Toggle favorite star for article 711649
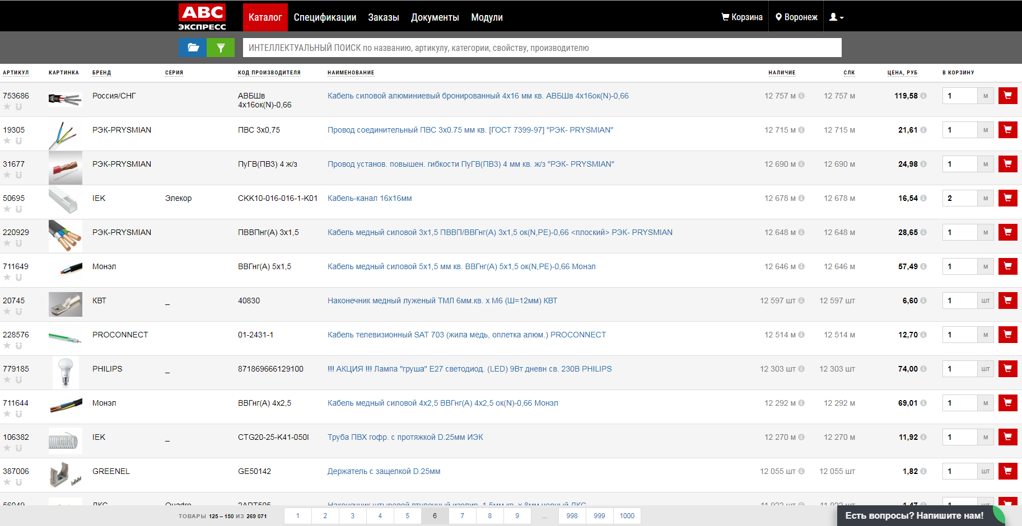This screenshot has width=1022, height=526. [7, 278]
